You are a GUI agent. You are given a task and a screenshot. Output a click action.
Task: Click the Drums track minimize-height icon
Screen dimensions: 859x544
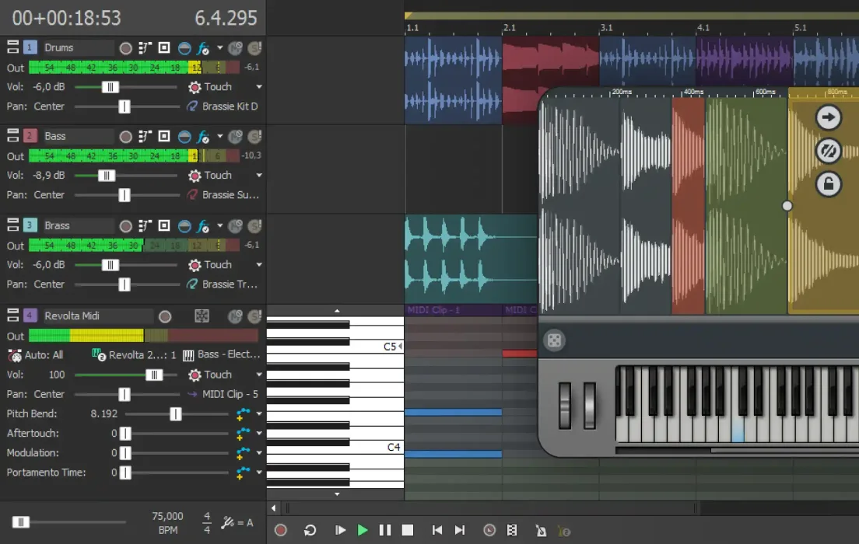point(12,47)
